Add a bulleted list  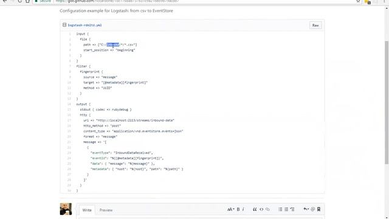[x=280, y=209]
